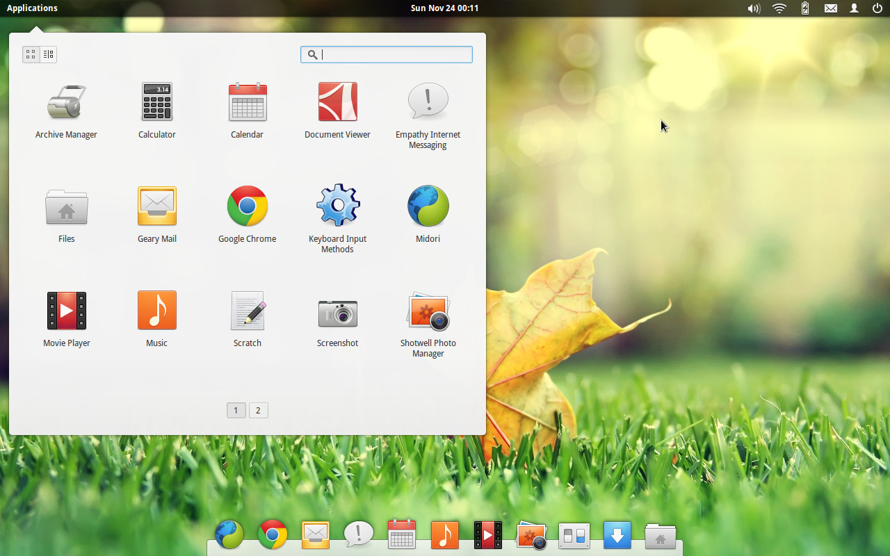Go to launcher page 2
Viewport: 890px width, 556px height.
point(258,410)
